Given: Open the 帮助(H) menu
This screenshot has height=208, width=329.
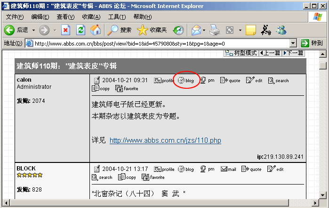Looking at the screenshot, I should click(143, 17).
